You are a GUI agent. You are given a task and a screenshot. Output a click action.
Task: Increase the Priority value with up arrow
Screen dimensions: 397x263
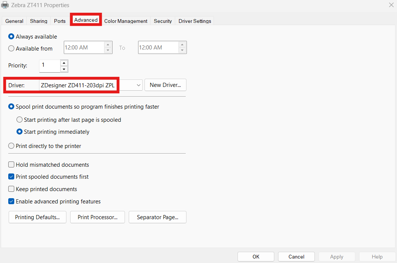coord(64,63)
